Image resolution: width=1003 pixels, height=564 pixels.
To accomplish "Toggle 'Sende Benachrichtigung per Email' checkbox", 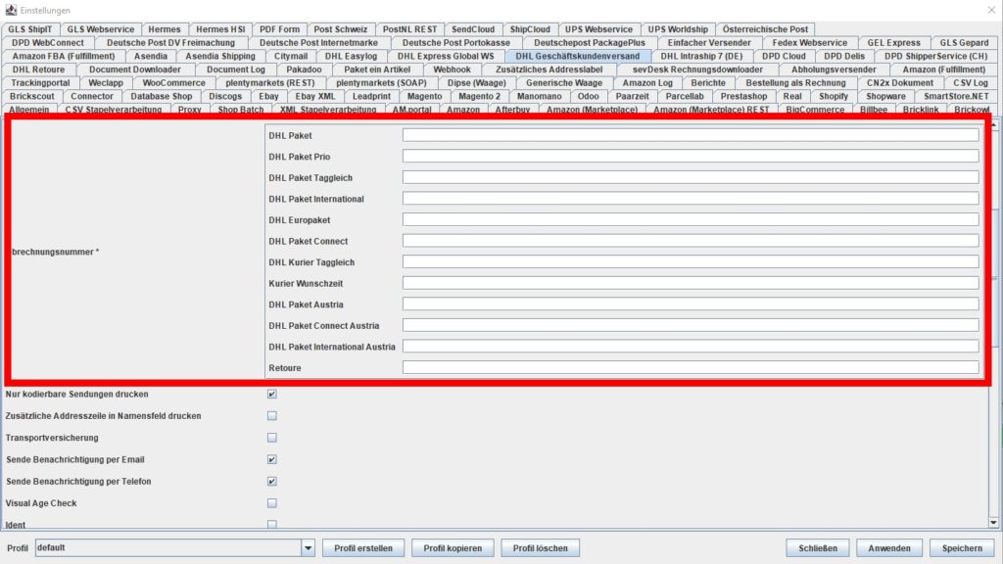I will click(x=272, y=459).
